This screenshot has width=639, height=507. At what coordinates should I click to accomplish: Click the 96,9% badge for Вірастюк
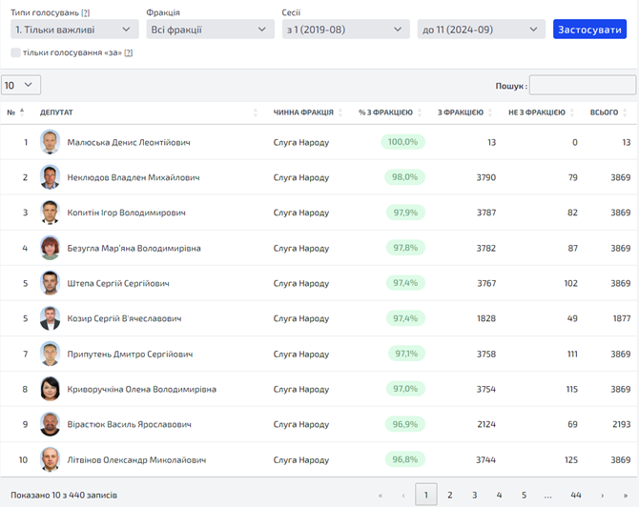405,424
